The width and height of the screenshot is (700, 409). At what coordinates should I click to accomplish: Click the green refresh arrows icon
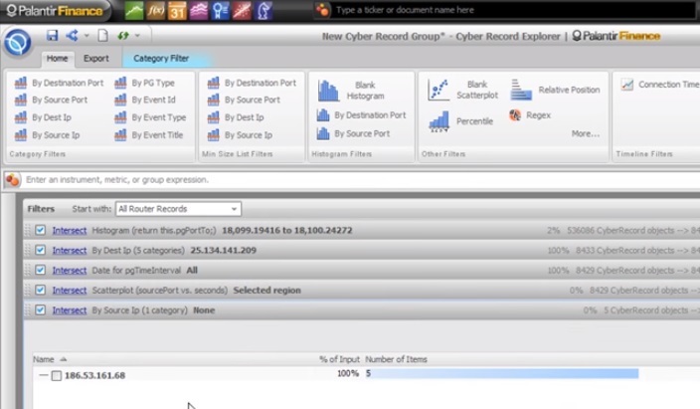coord(123,35)
